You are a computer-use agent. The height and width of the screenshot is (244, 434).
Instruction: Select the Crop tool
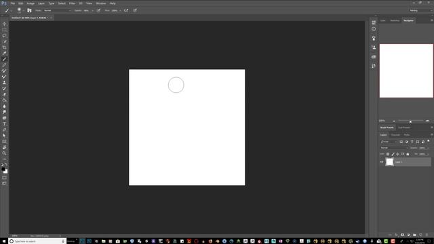(4, 47)
